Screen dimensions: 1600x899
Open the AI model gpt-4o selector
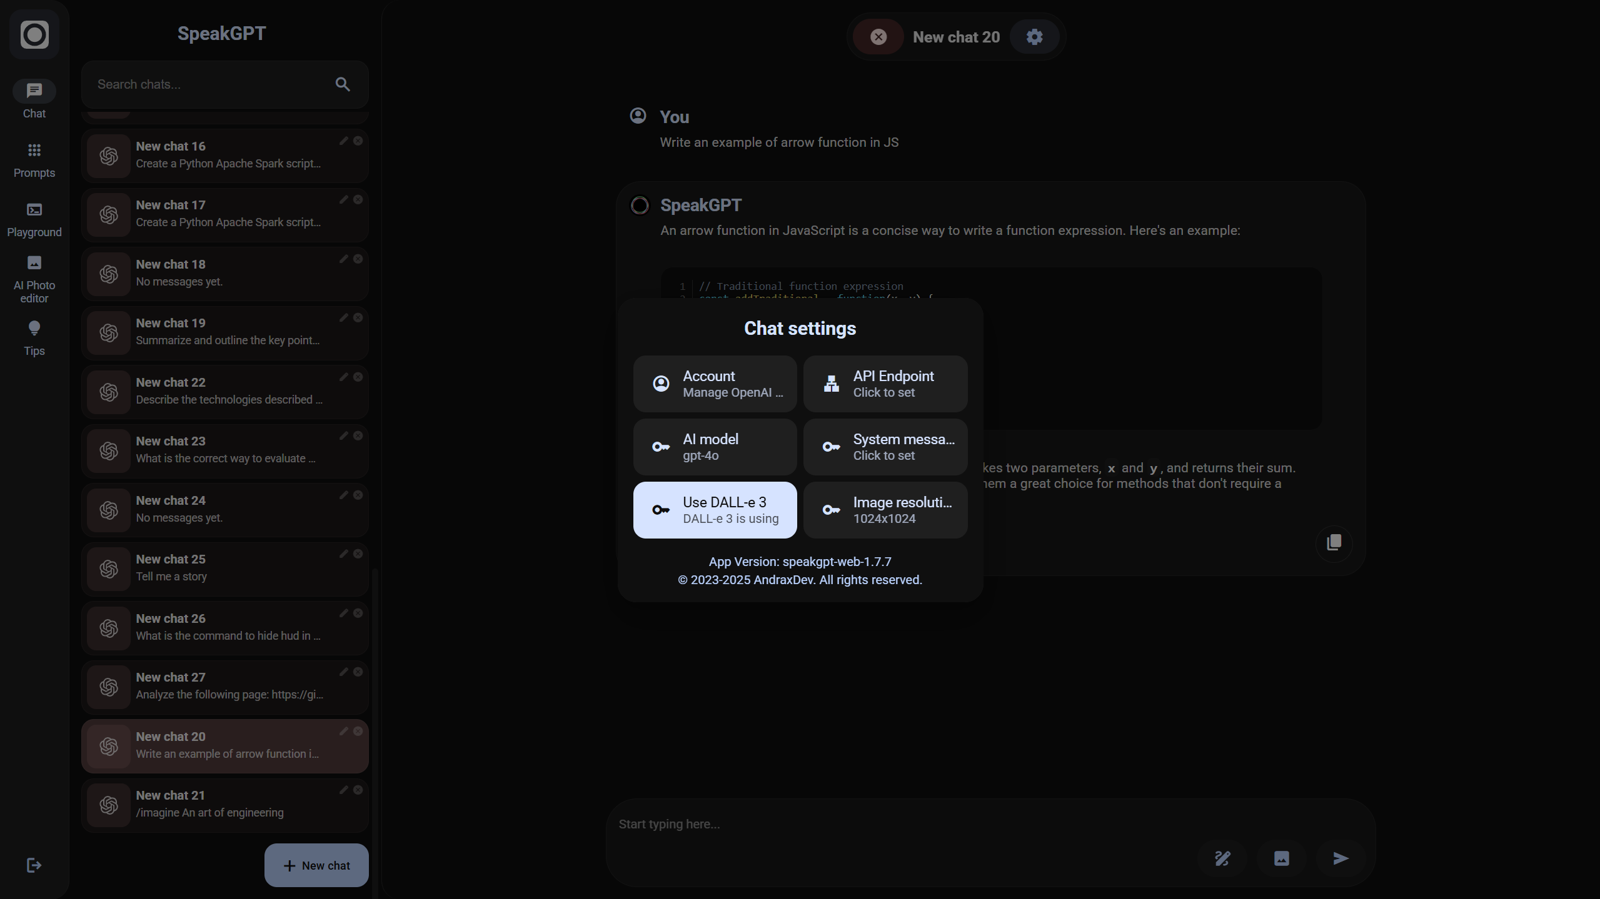tap(715, 447)
